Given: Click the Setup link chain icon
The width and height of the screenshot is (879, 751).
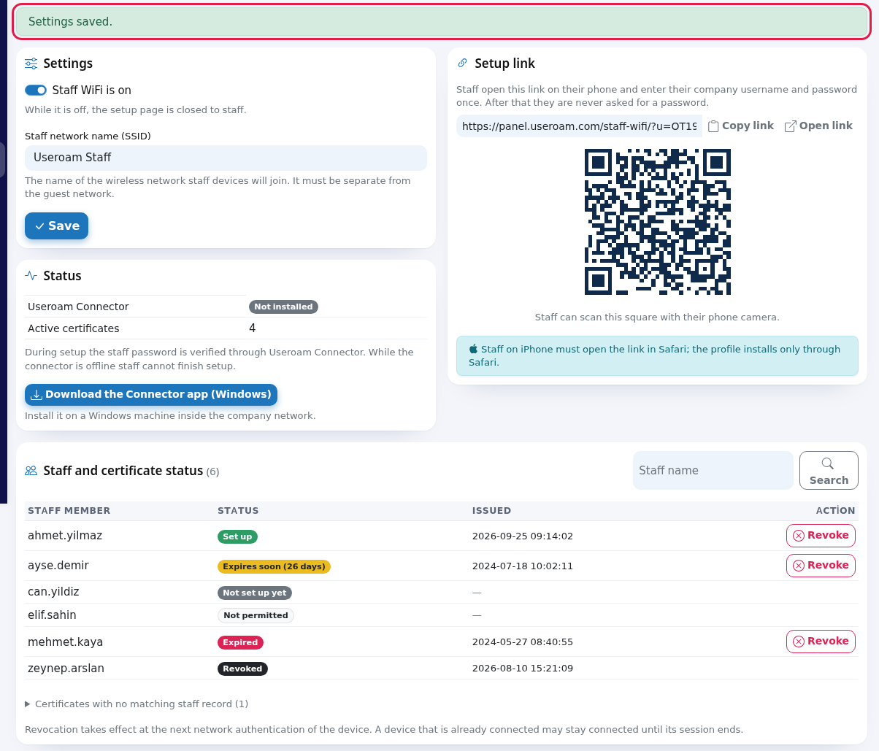Looking at the screenshot, I should (x=462, y=63).
